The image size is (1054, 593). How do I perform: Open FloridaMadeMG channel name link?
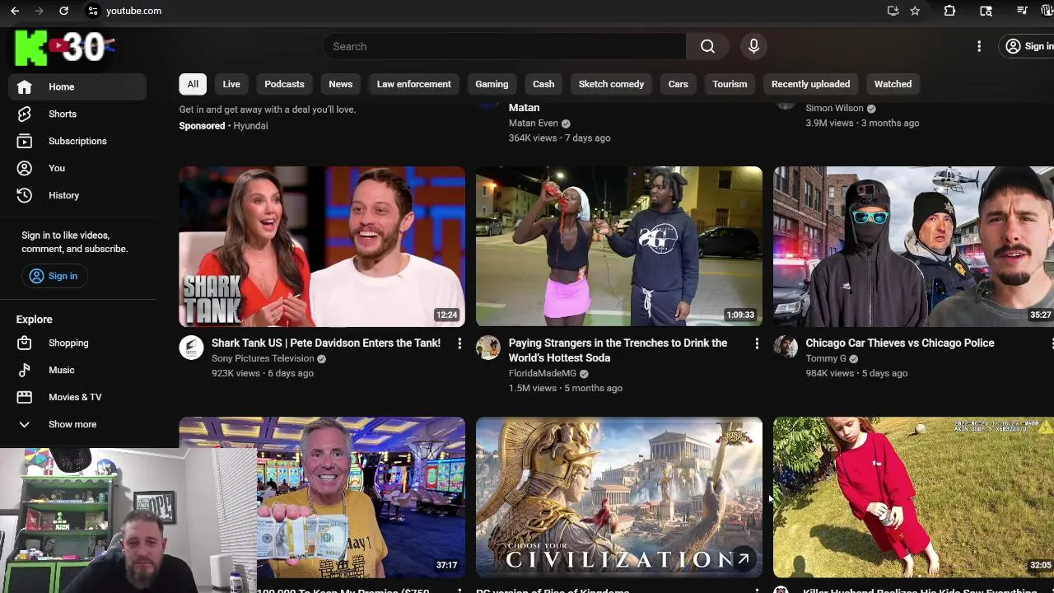[x=543, y=373]
